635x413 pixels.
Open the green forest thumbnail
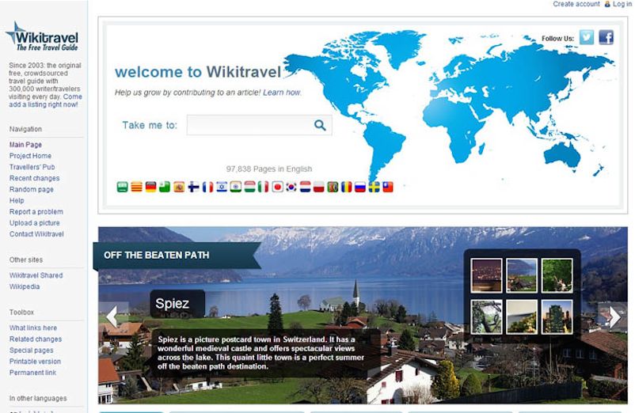[557, 275]
